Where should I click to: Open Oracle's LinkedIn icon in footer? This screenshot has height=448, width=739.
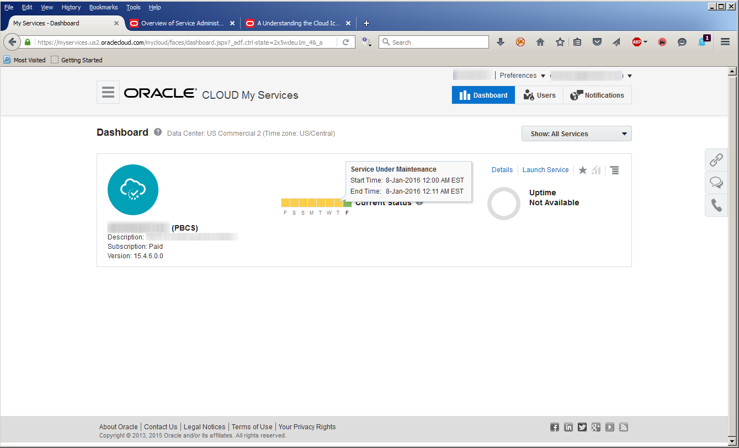[x=568, y=427]
